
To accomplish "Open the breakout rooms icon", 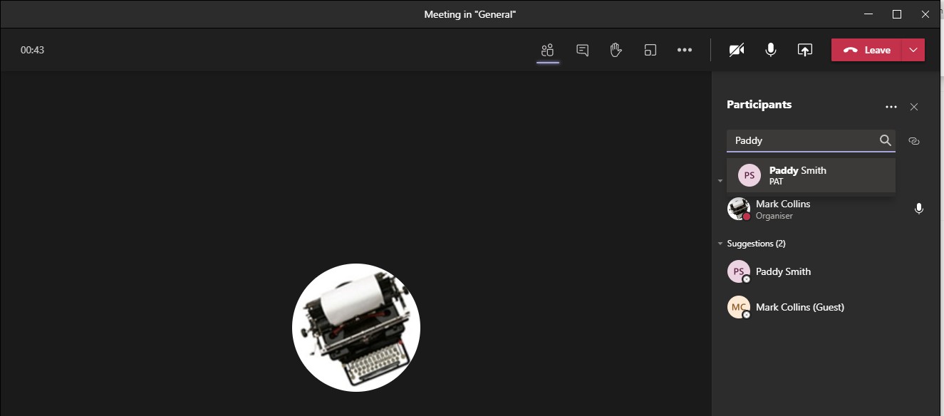I will click(650, 50).
